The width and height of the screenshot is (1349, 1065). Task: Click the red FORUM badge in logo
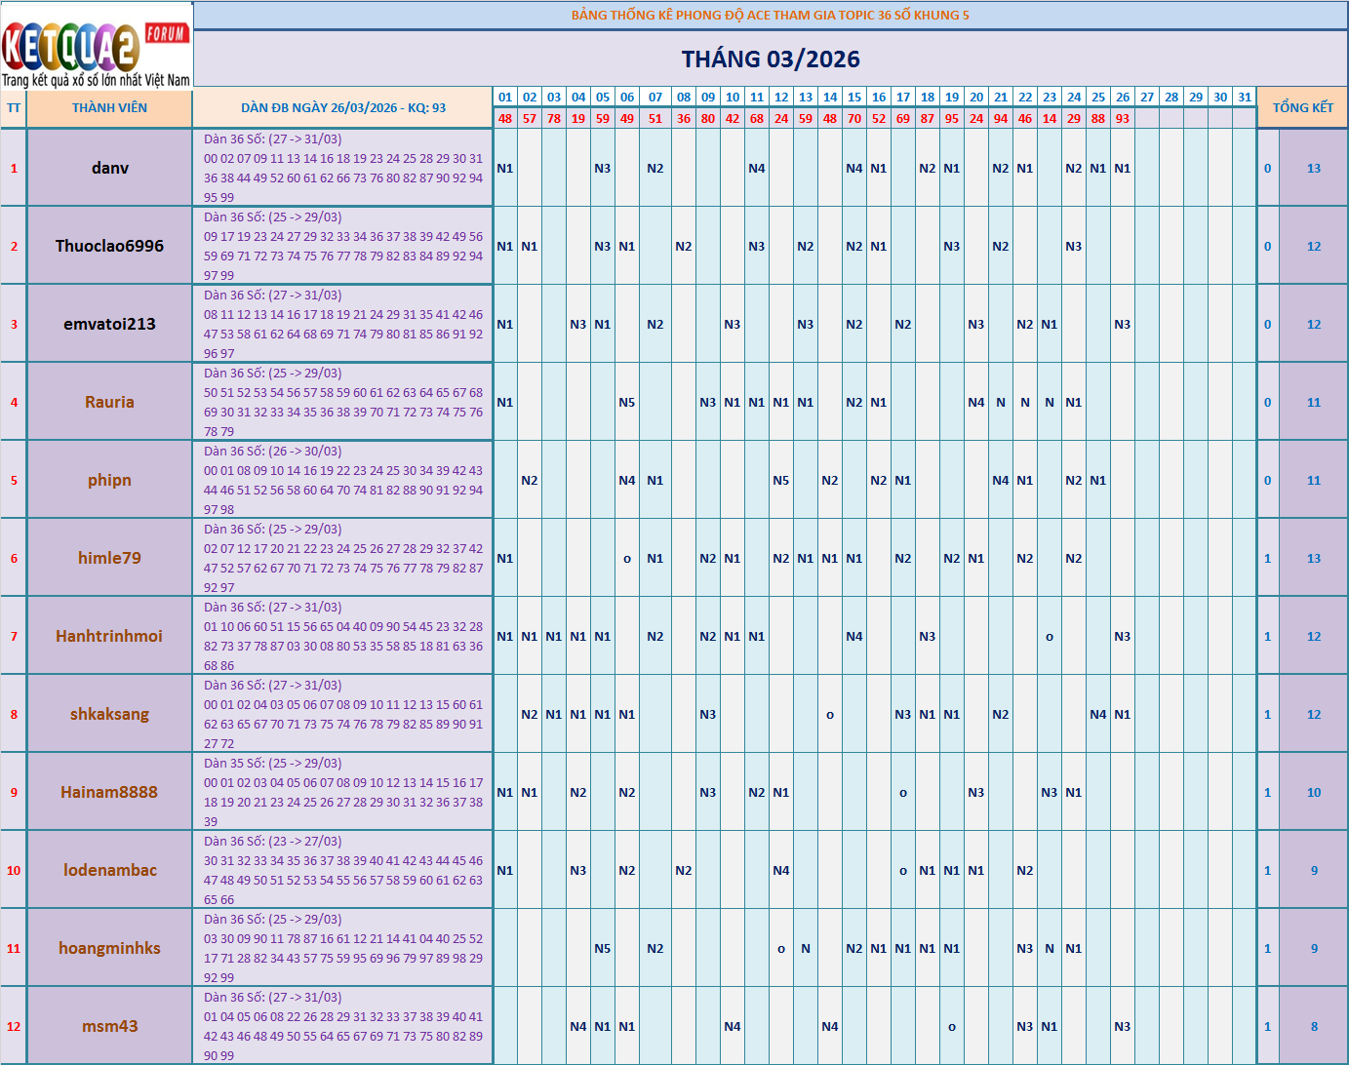coord(166,33)
